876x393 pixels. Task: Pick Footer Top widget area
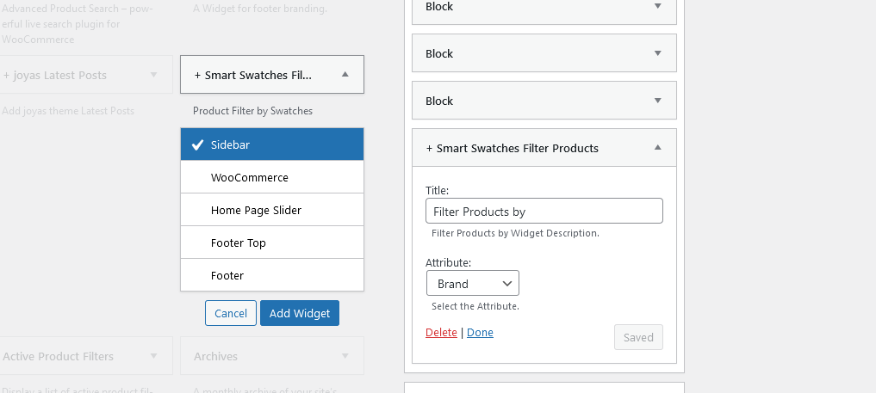(271, 243)
